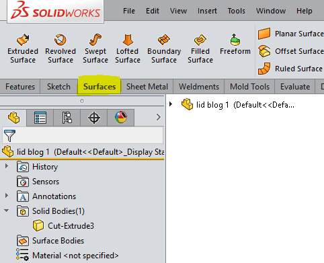Screen dimensions: 324x263
Task: Click the feature tree filter funnel icon
Action: point(9,136)
